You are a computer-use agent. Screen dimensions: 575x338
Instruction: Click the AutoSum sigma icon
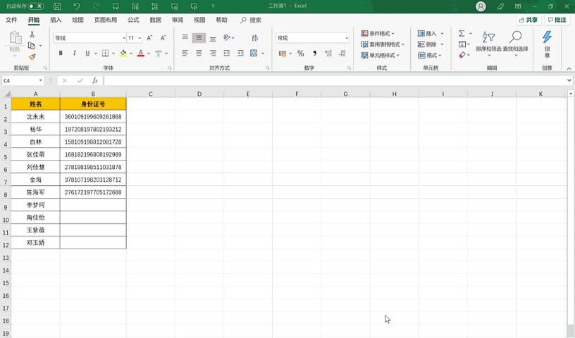(x=462, y=33)
